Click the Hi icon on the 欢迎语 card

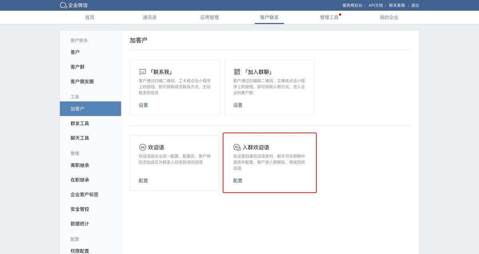click(142, 147)
